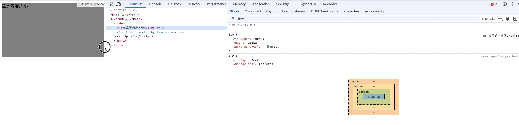Click the border region label in box model
Screen dimensions: 519x125
(358, 86)
